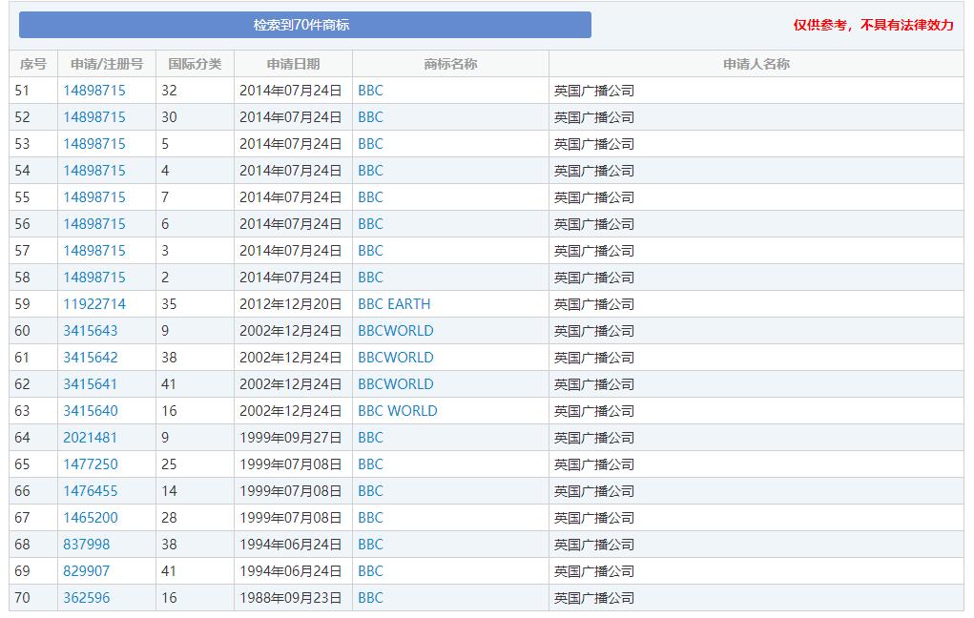Select date 2012年12月20日 in row 59
This screenshot has width=974, height=618.
(291, 303)
